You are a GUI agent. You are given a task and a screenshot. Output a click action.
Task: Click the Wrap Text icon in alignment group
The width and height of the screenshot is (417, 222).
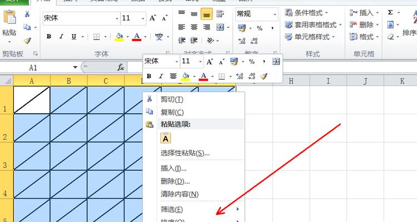(x=220, y=14)
